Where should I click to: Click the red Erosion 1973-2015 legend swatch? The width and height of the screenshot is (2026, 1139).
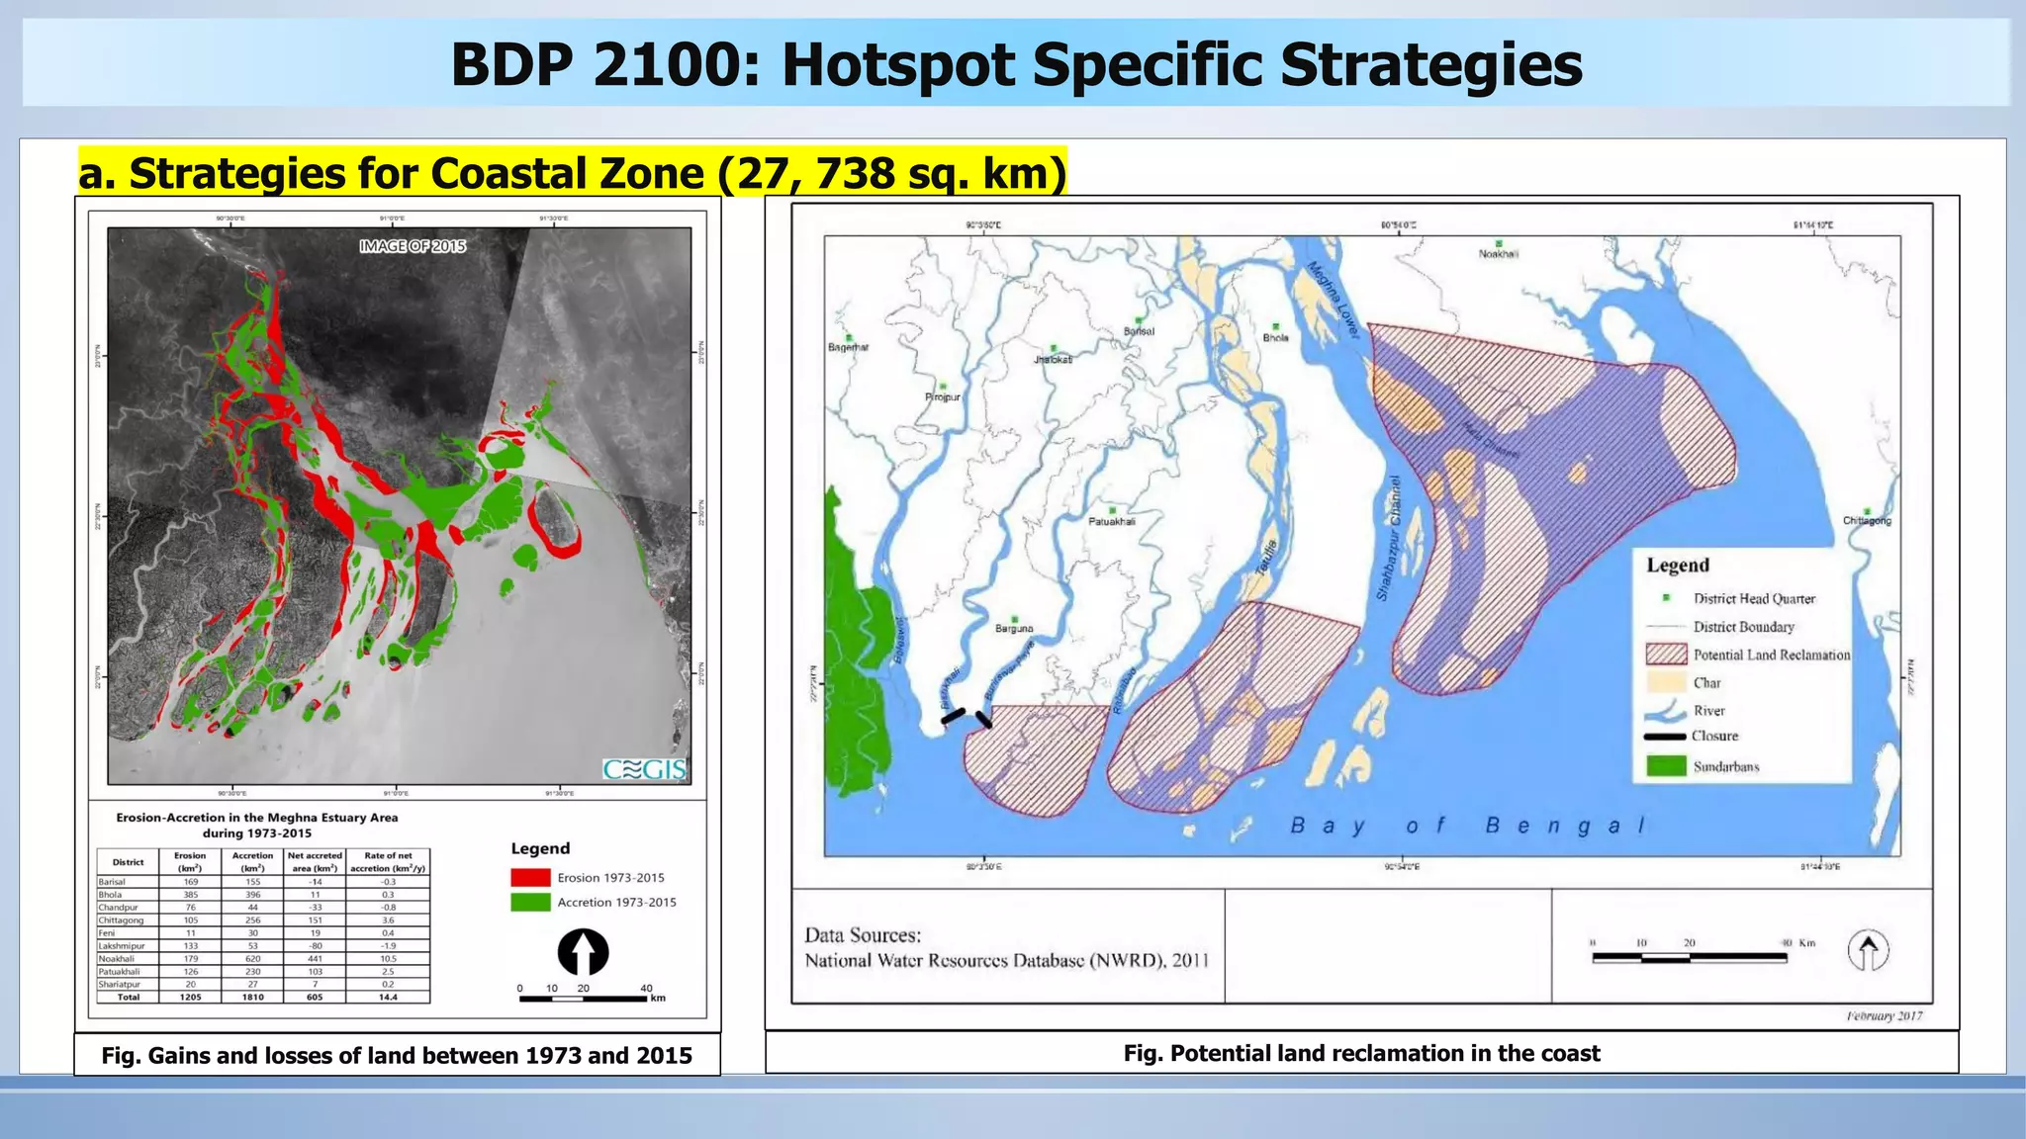point(530,877)
